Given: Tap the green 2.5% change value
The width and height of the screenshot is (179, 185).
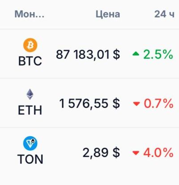Looking at the screenshot, I should [158, 54].
